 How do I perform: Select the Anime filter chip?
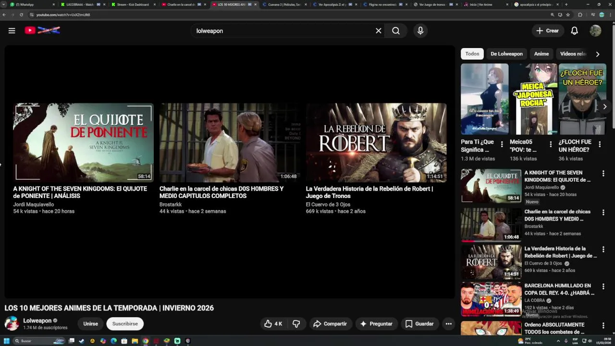(541, 54)
